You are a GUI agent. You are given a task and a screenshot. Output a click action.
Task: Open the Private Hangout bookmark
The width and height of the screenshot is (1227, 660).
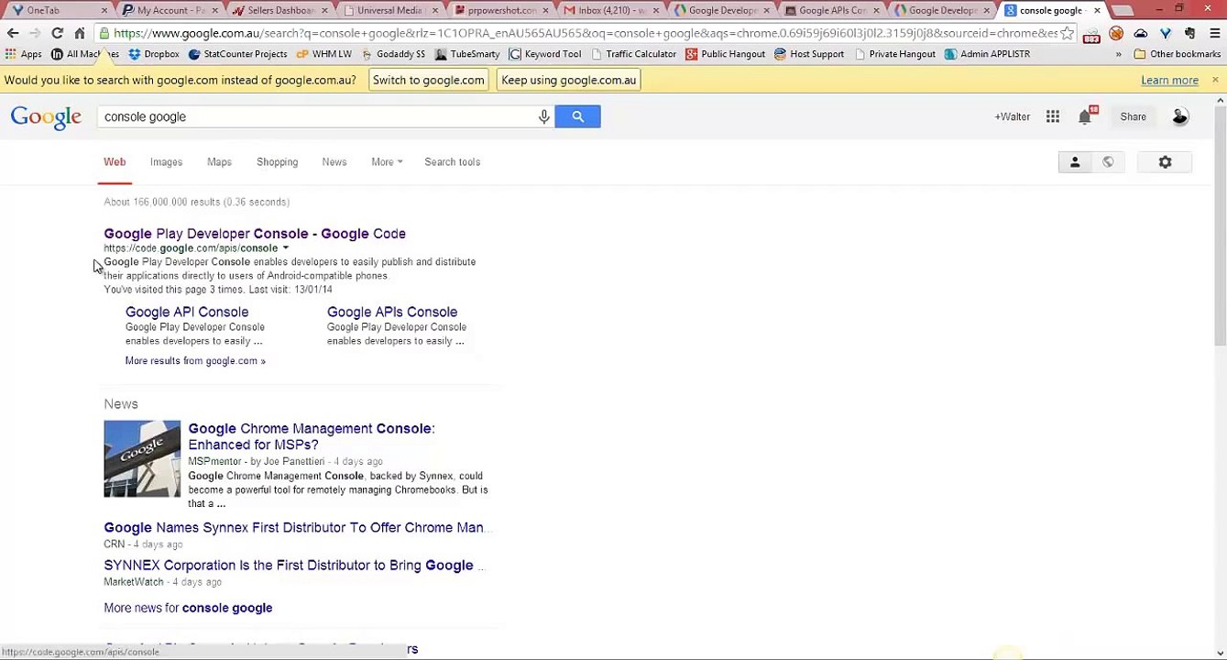click(x=893, y=54)
